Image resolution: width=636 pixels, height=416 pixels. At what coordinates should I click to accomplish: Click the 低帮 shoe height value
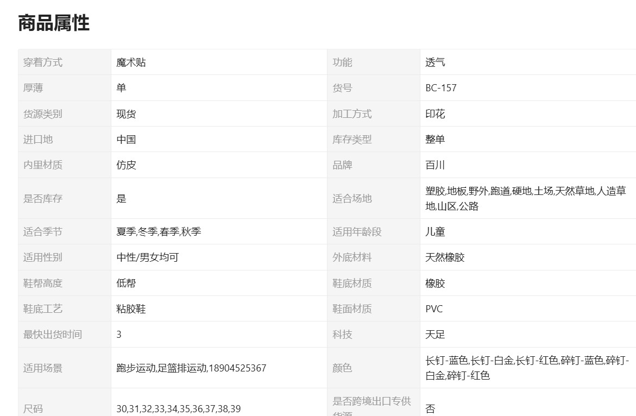pos(126,283)
